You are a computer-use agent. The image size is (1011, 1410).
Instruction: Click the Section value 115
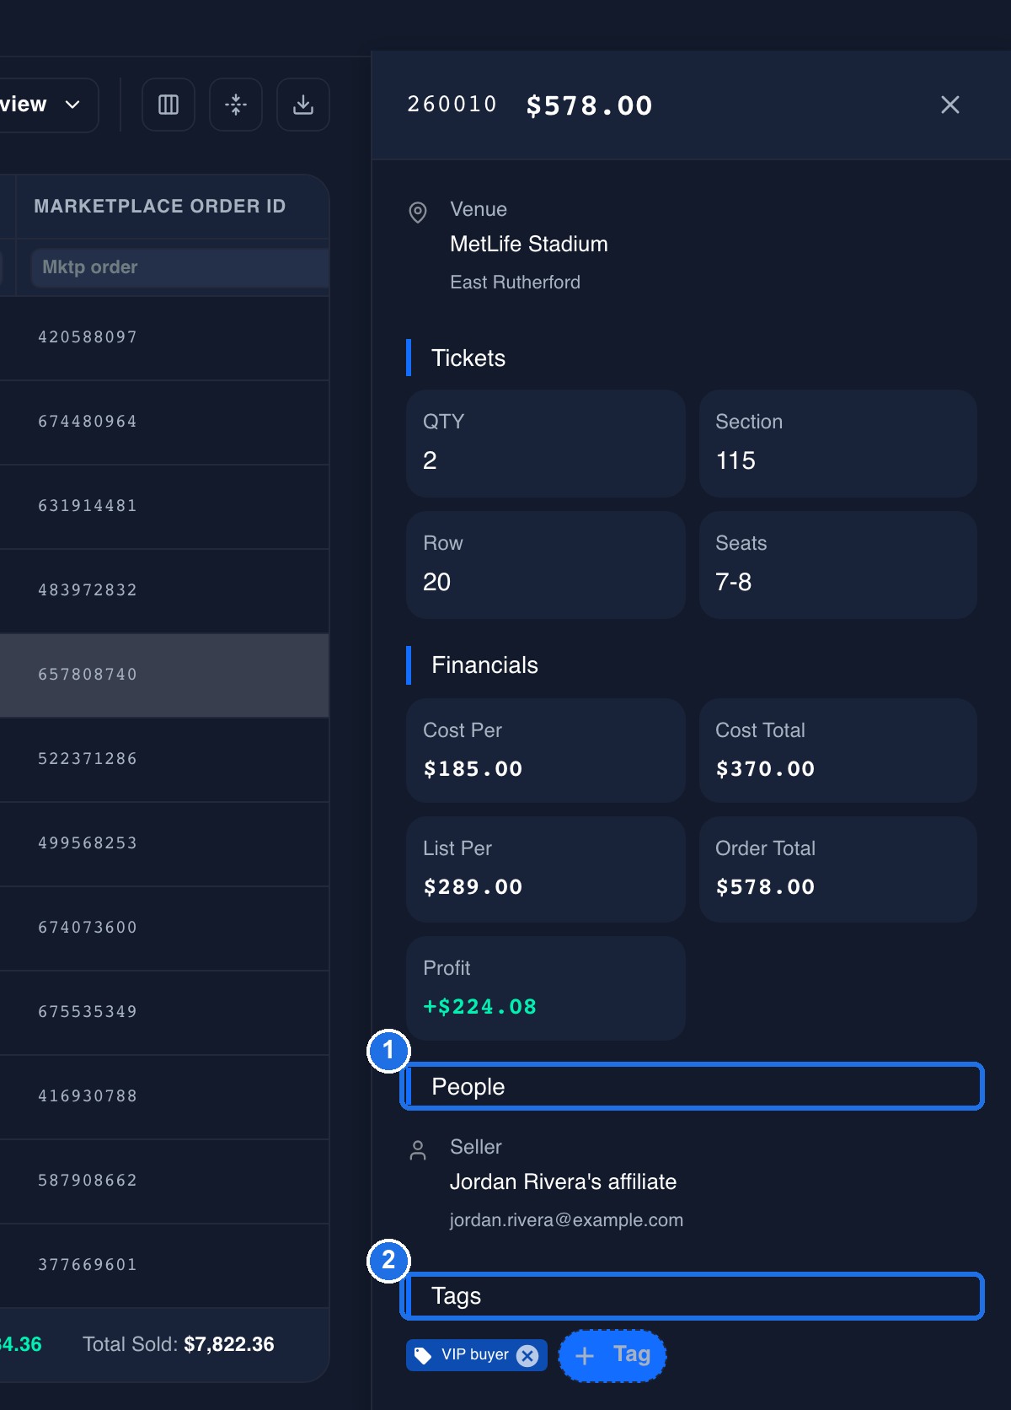[x=736, y=460]
